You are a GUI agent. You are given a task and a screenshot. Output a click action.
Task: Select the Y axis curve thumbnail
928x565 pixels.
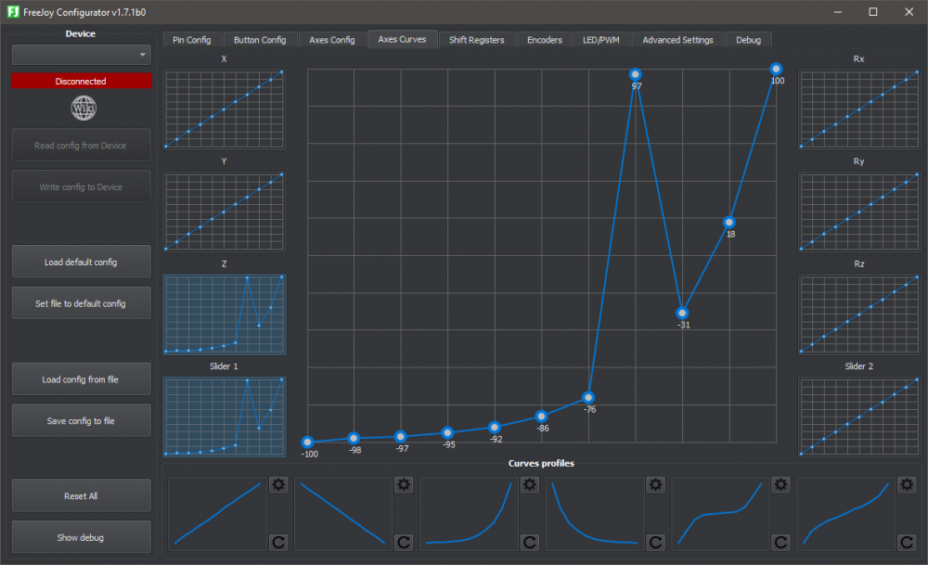click(225, 212)
